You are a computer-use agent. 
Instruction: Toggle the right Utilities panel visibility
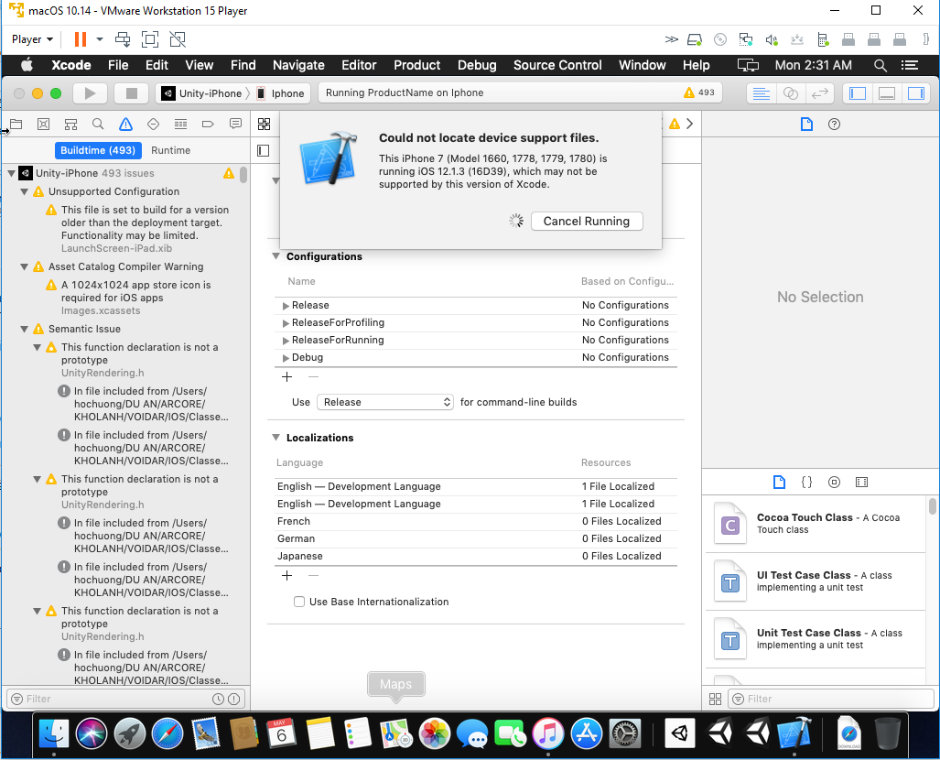coord(914,93)
